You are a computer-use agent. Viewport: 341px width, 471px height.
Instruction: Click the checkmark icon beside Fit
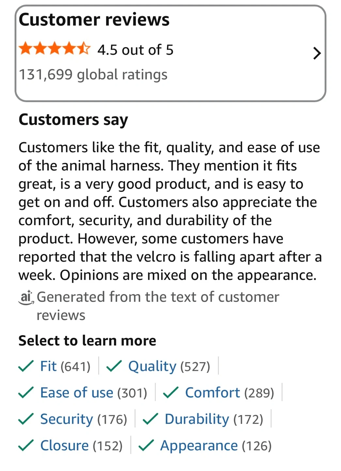(26, 366)
